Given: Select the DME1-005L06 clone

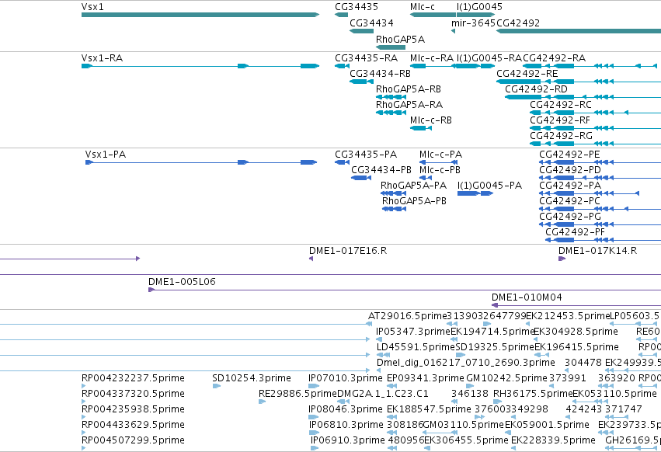Looking at the screenshot, I should [405, 290].
